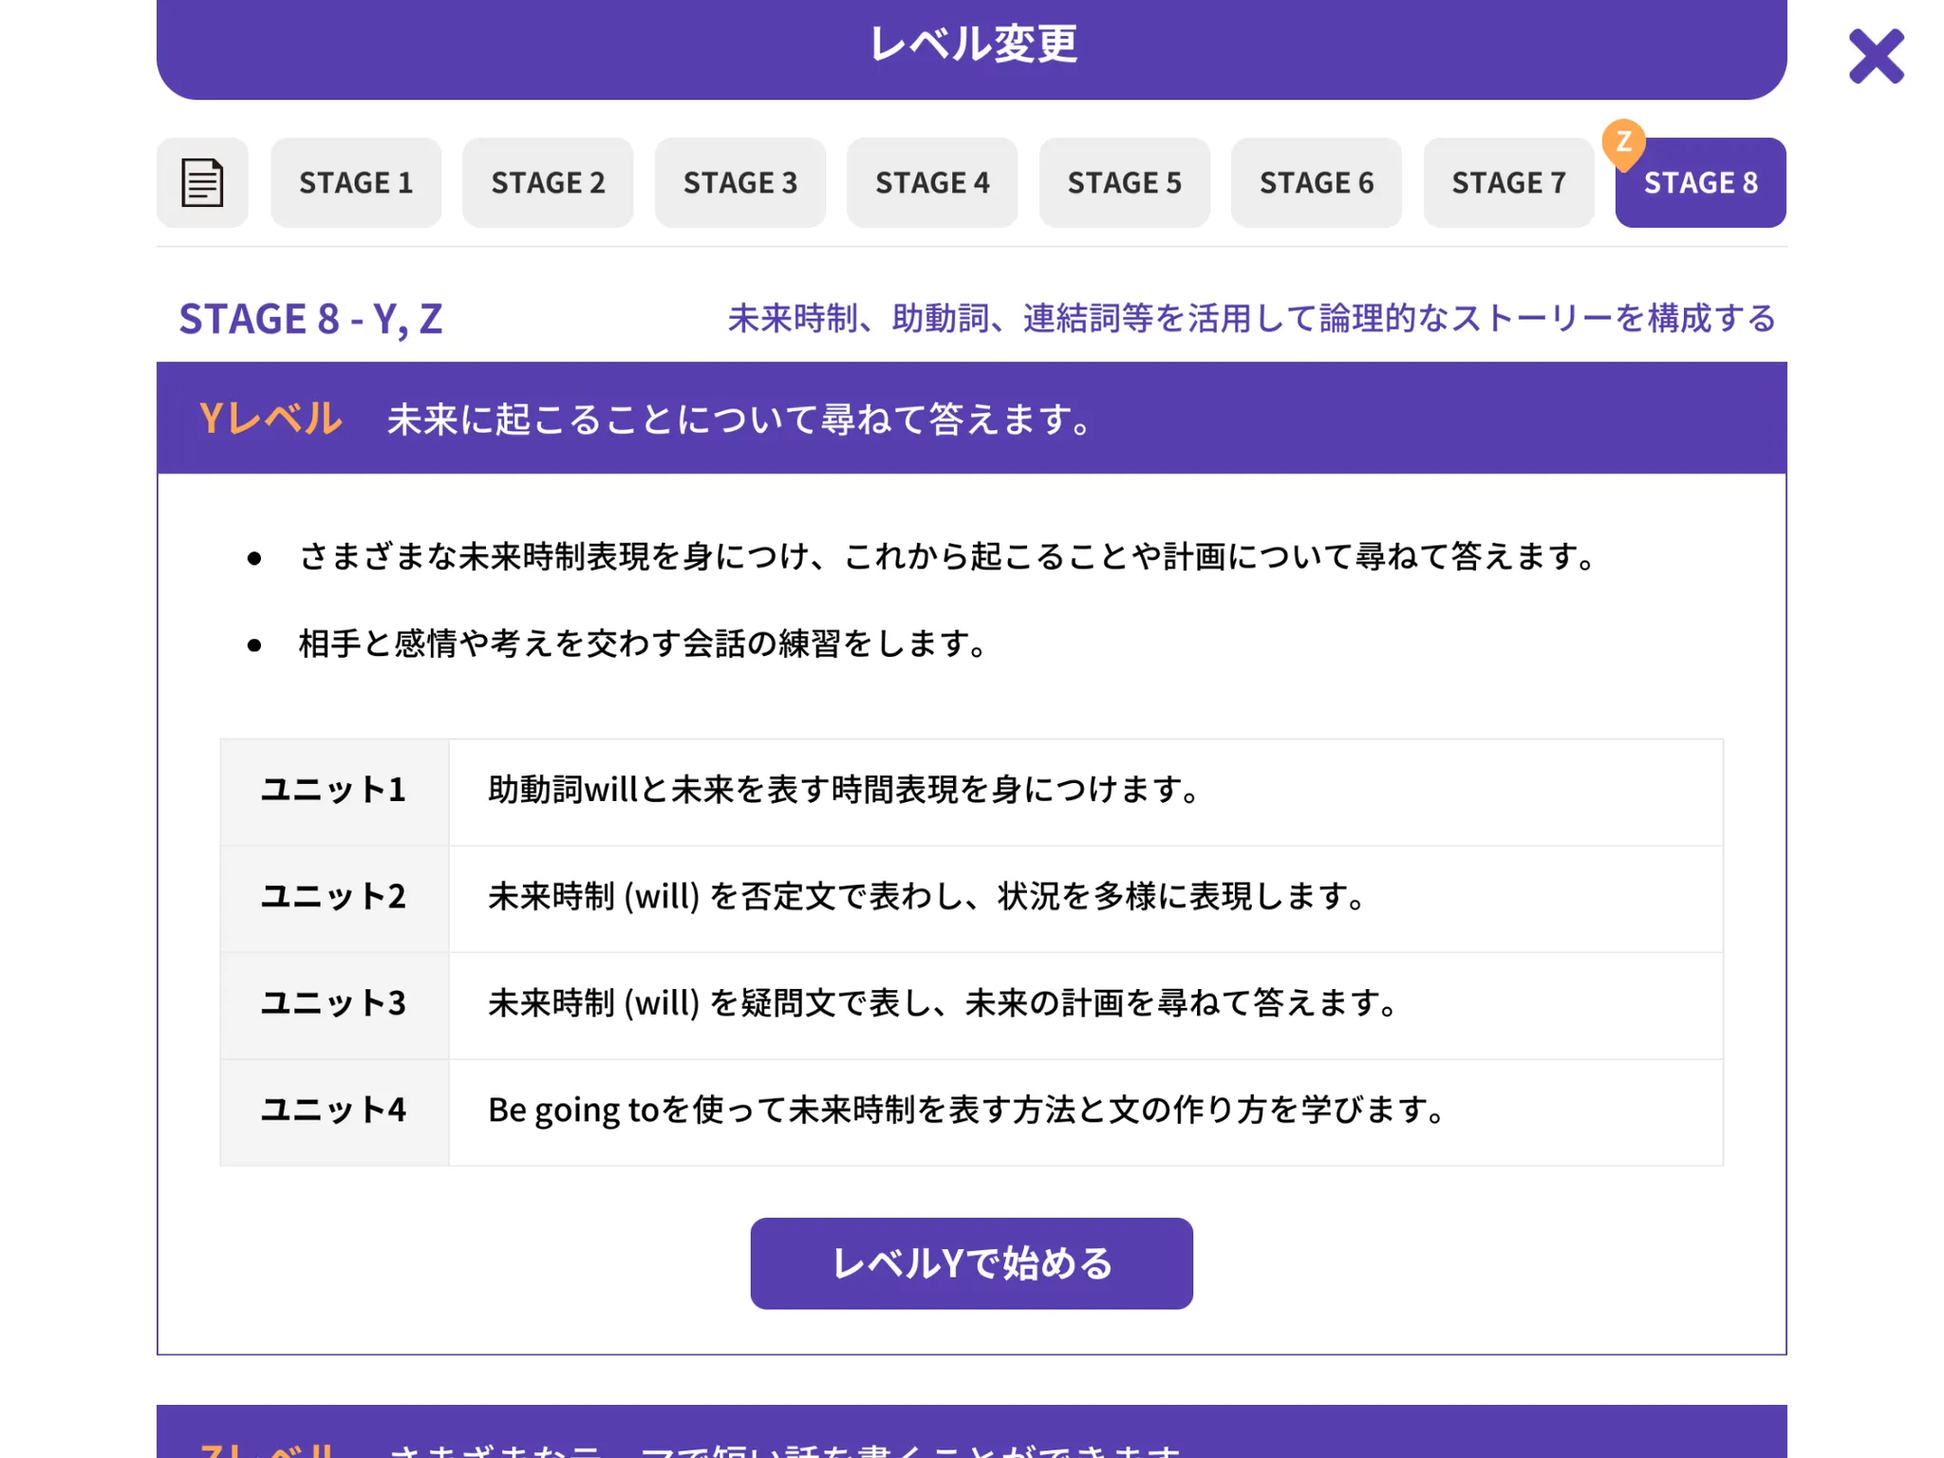Go to STAGE 5 tab

point(1124,182)
